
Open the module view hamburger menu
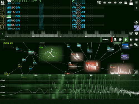point(131,45)
